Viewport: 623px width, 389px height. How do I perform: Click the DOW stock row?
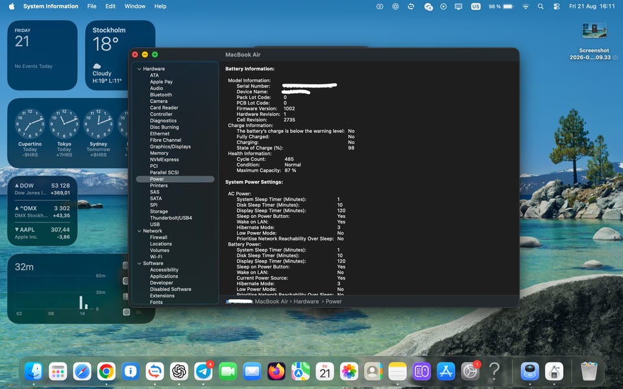tap(42, 189)
